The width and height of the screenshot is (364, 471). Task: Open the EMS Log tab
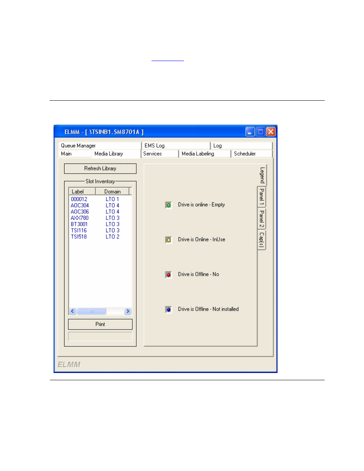click(x=176, y=146)
